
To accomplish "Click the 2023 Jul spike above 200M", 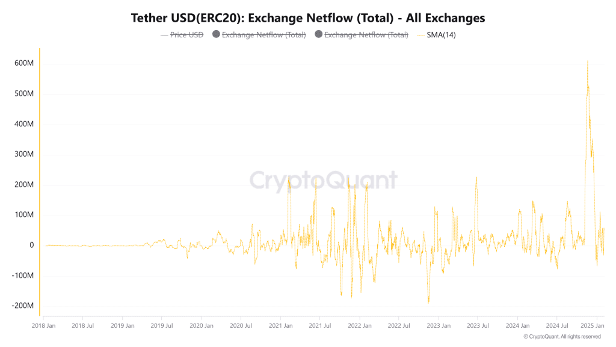I will 476,179.
